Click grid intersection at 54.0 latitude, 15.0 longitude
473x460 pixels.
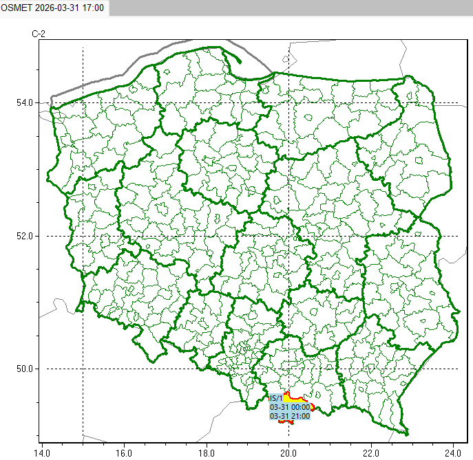pyautogui.click(x=83, y=103)
